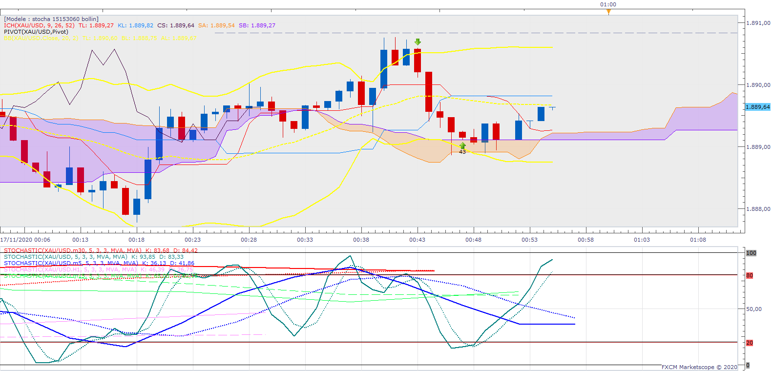
Task: Select the PIVOT(XAU/USD,Pivot) indicator label
Action: (36, 32)
